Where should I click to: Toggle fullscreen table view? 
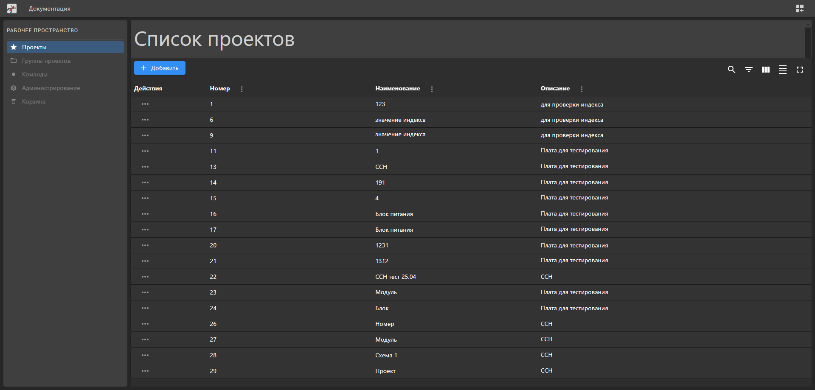[x=800, y=70]
